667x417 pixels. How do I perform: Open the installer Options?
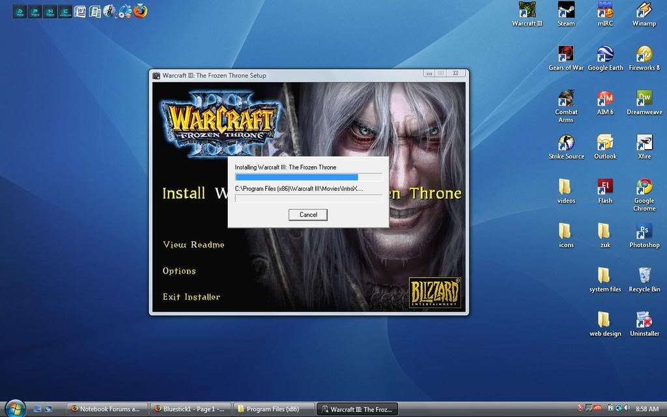tap(179, 271)
